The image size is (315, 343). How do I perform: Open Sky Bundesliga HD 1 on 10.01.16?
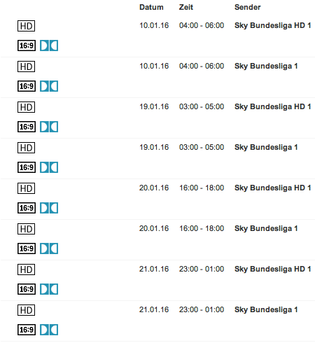coord(272,25)
